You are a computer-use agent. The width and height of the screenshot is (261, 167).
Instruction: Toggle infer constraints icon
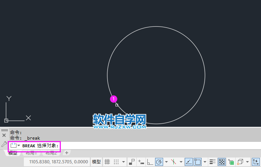pyautogui.click(x=132, y=162)
